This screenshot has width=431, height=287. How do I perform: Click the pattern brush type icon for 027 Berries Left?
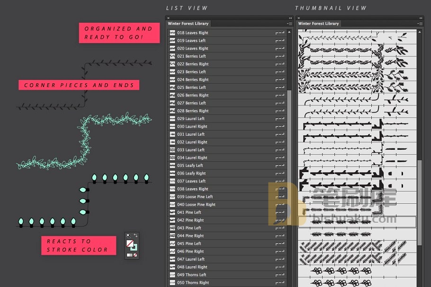280,103
